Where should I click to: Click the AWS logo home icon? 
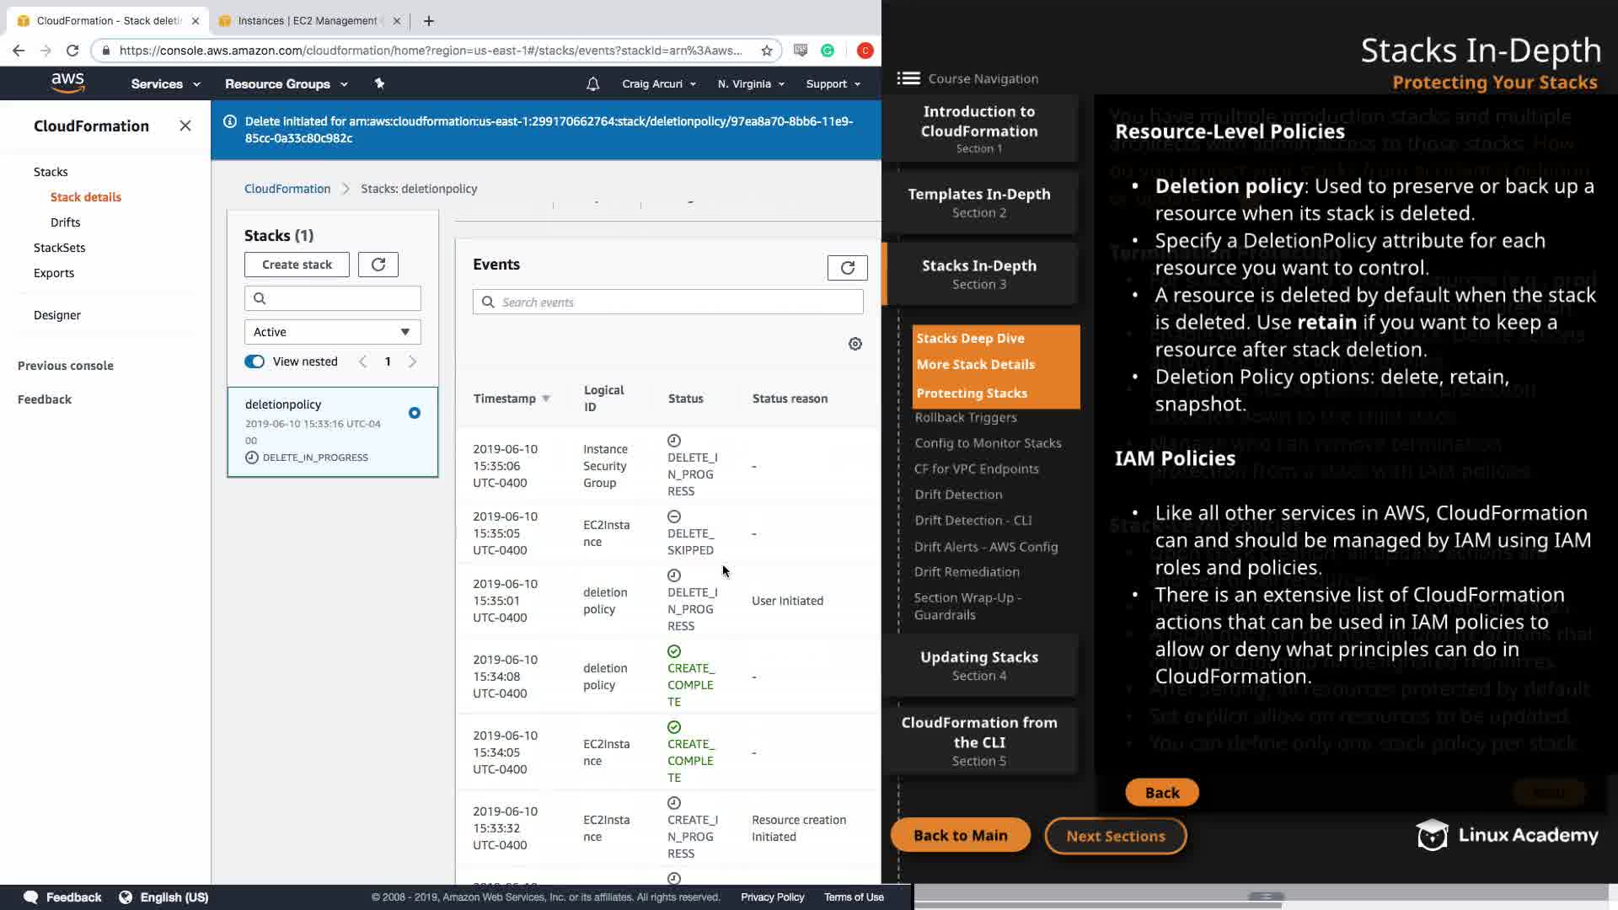pos(67,83)
